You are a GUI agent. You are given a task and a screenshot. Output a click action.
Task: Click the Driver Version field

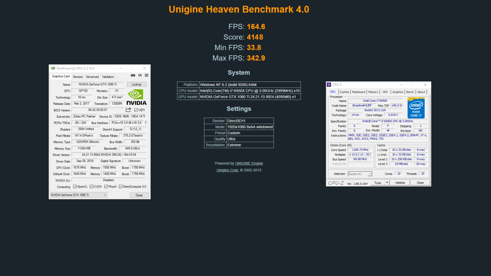click(x=109, y=154)
